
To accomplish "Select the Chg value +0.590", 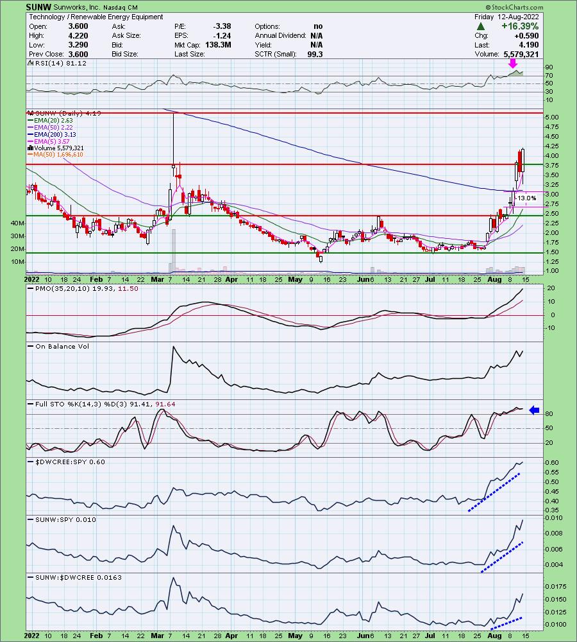I will (526, 35).
